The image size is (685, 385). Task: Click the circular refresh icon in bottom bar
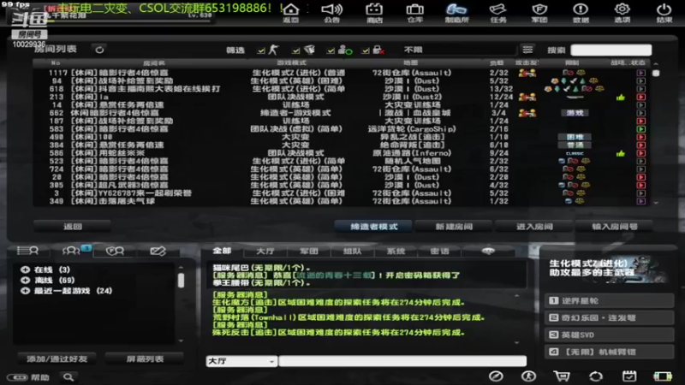click(x=596, y=376)
